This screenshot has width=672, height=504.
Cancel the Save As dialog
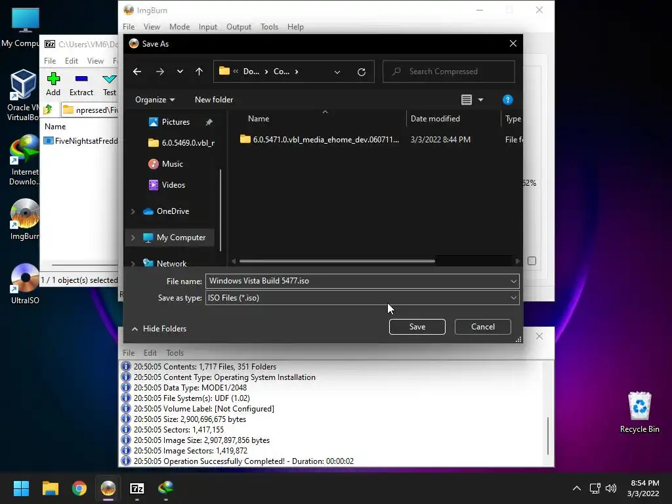pos(482,327)
